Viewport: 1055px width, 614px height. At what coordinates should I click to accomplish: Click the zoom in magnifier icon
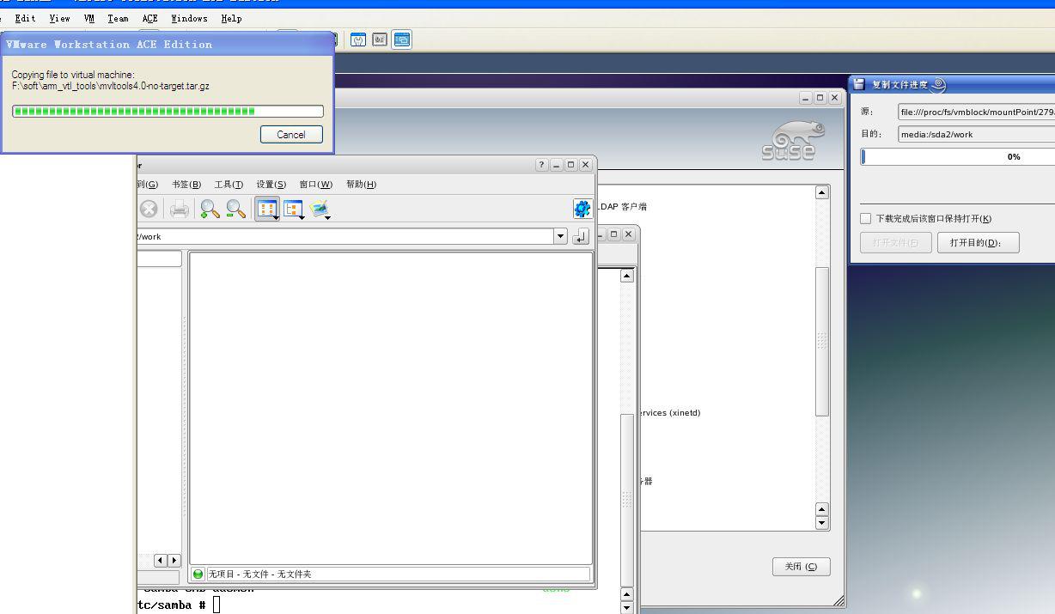tap(210, 209)
